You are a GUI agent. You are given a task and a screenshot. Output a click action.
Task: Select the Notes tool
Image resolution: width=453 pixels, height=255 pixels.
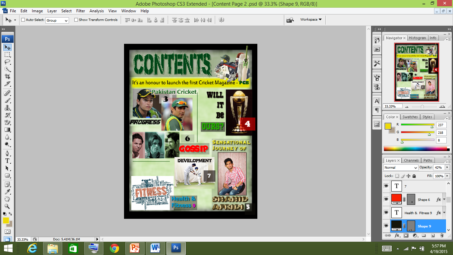coord(7,184)
